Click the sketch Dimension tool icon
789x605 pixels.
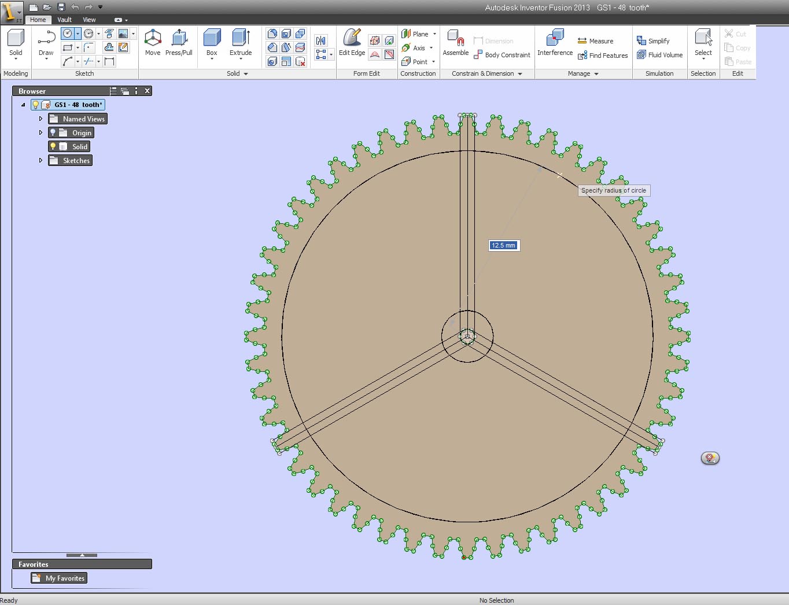[x=109, y=61]
